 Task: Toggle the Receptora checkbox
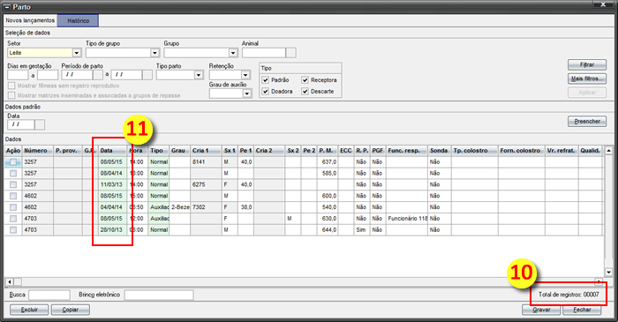305,80
